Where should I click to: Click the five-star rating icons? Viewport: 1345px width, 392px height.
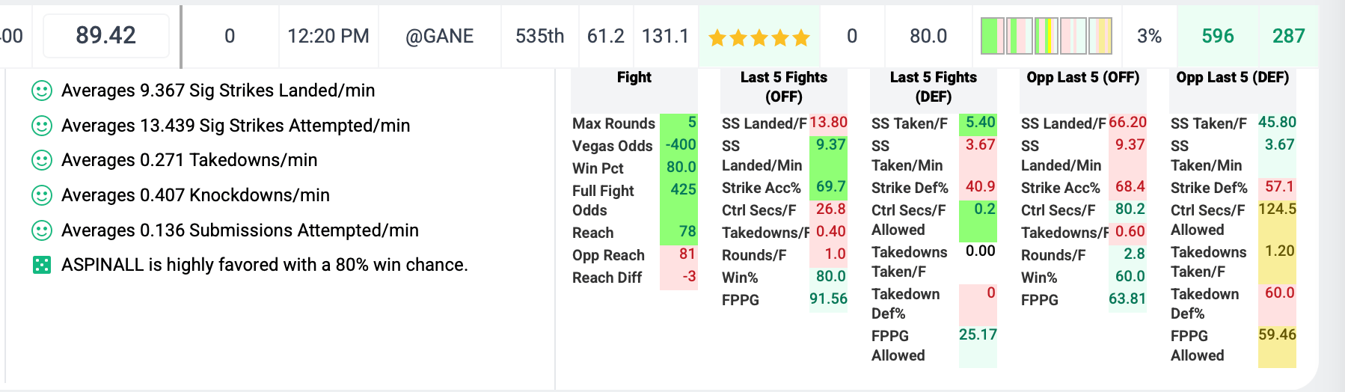click(759, 37)
